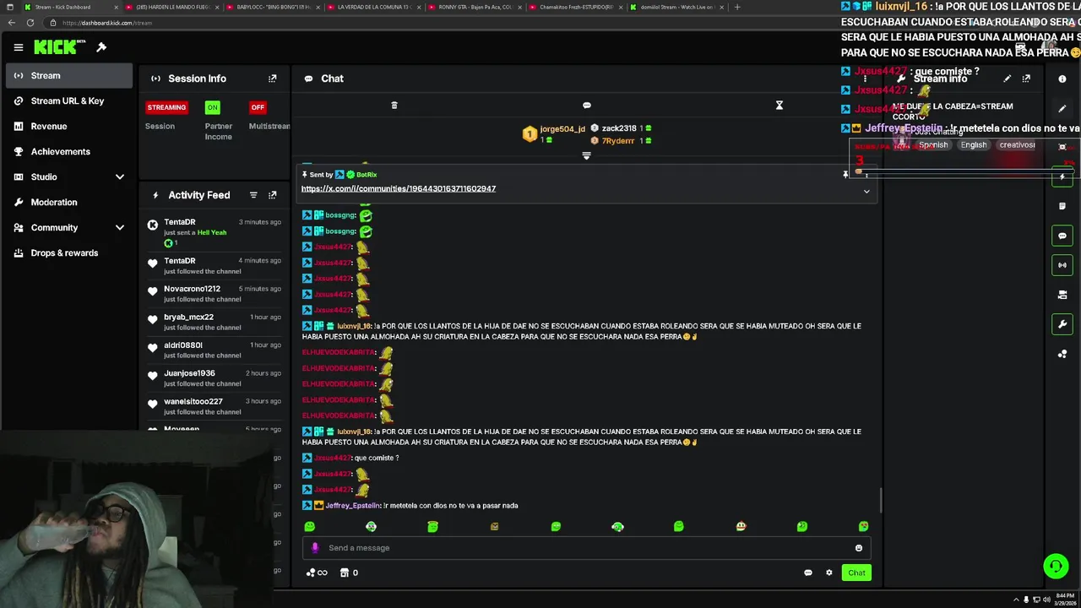Click the camera icon in right sidebar
Viewport: 1081px width, 608px height.
pyautogui.click(x=1062, y=295)
